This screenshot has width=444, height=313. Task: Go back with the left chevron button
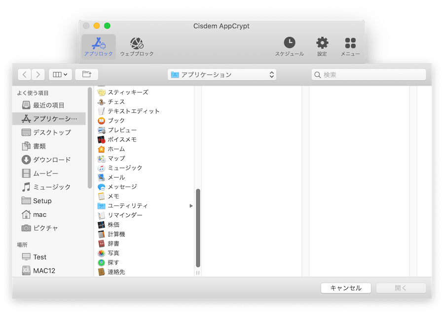24,74
